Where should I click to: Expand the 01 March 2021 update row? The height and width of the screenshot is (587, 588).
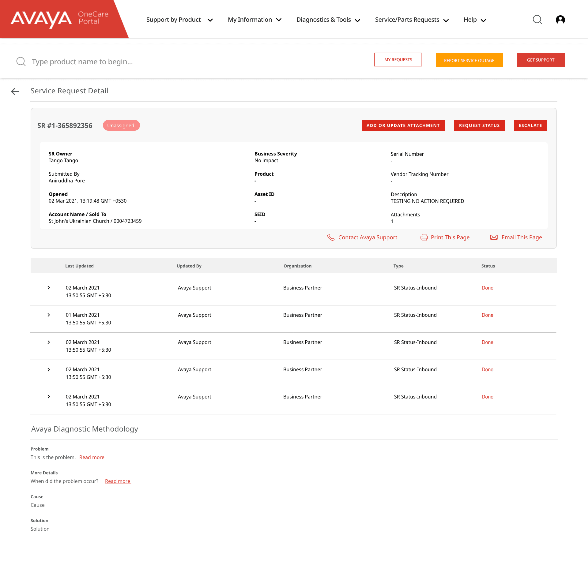(49, 315)
